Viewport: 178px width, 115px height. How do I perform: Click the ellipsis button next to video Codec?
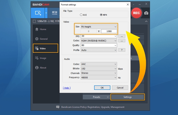(122, 41)
